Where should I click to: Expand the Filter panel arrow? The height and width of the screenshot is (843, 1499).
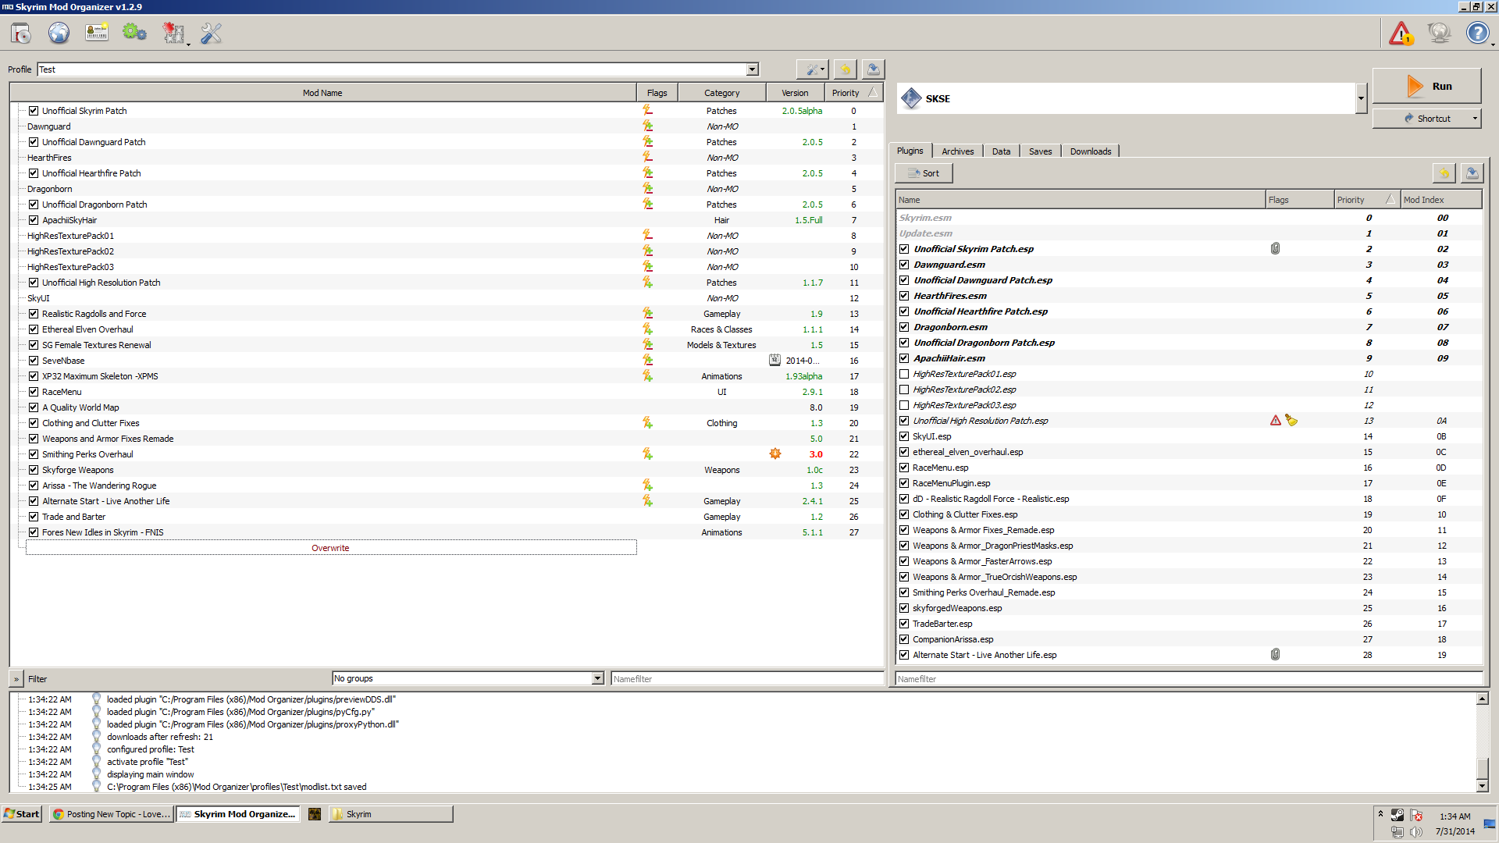pyautogui.click(x=16, y=679)
